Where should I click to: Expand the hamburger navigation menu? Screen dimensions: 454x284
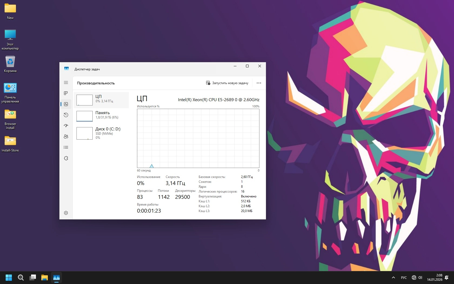[66, 82]
